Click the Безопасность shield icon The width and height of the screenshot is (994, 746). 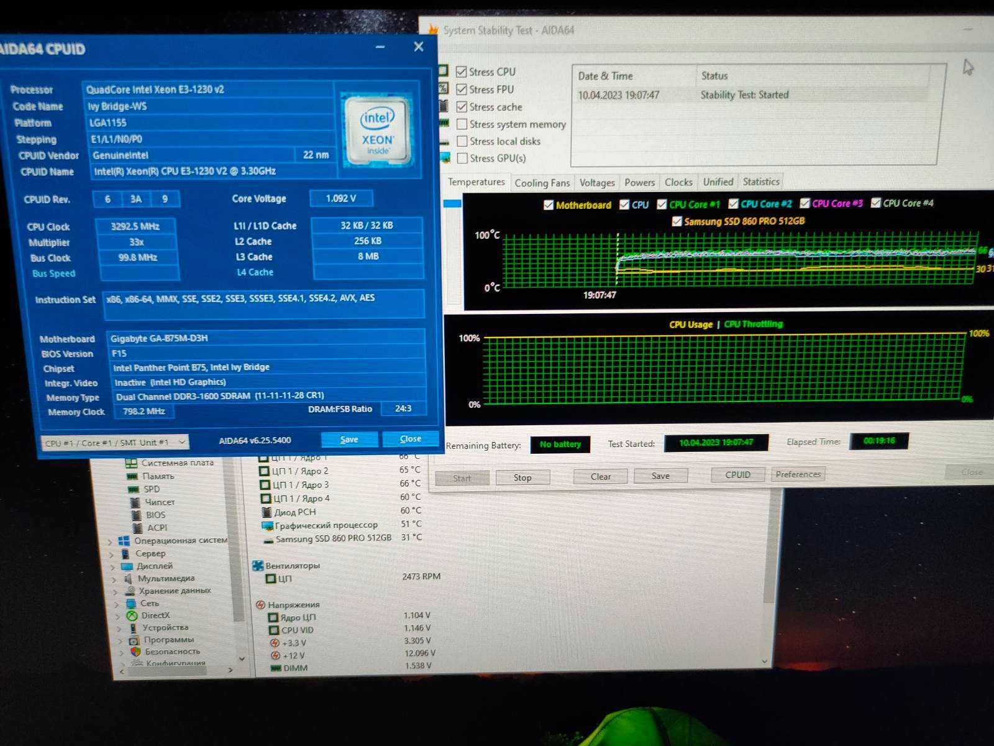[135, 652]
